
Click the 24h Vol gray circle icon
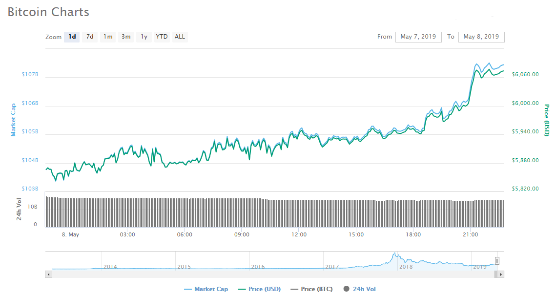347,289
